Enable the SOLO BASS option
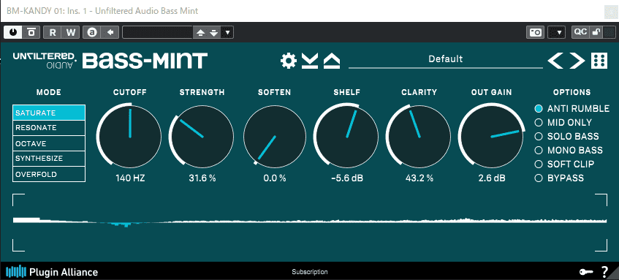619x280 pixels. [x=539, y=136]
